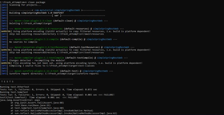Viewport: 224px width, 115px height.
Task: Click 'Running test.SomeTest' line
Action: pos(14,92)
